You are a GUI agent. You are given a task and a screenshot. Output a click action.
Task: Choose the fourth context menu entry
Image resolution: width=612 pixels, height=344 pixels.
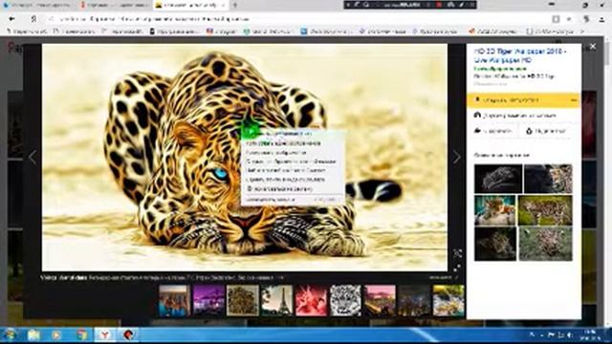[294, 161]
